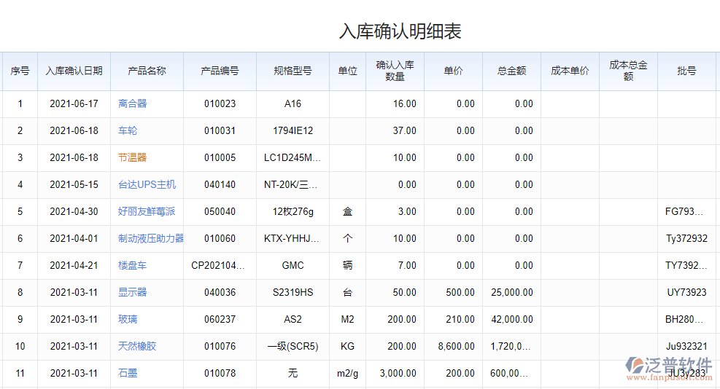
Task: Sort by the 入库确认日期 column header
Action: coord(74,71)
